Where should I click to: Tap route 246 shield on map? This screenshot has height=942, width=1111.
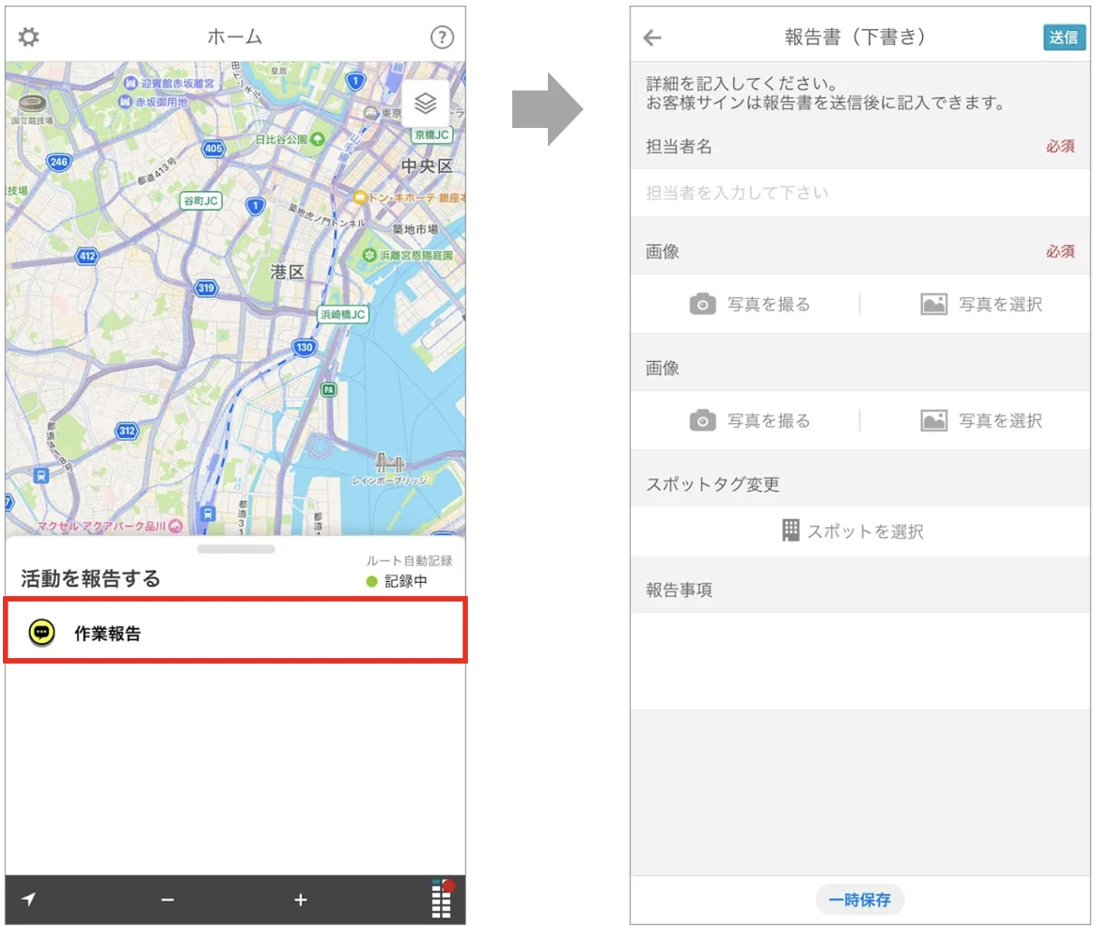coord(59,162)
